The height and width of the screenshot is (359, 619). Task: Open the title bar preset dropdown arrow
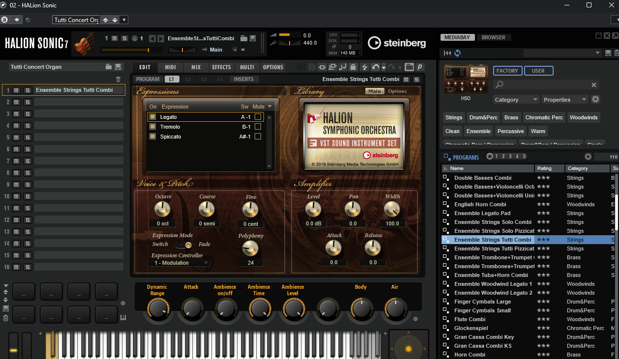point(124,20)
